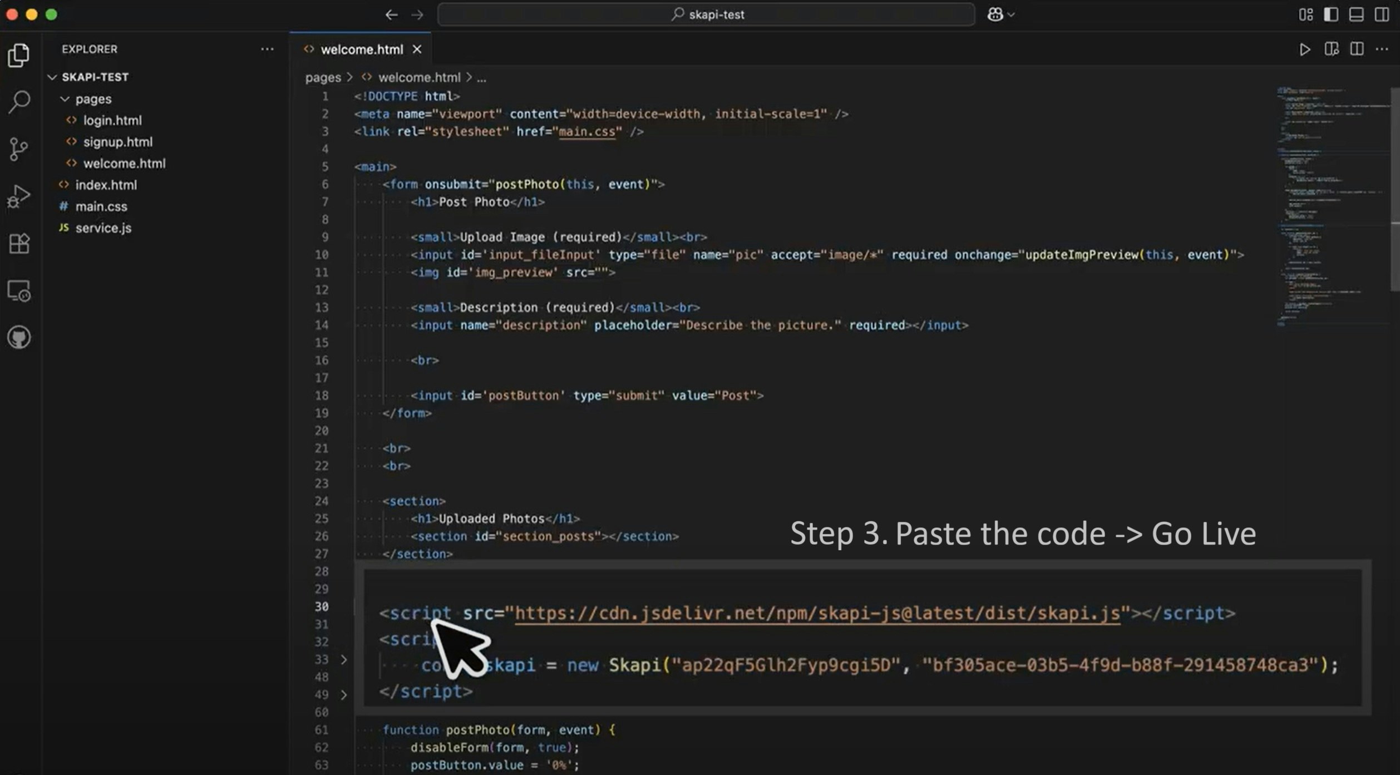Split the editor to the right
Viewport: 1400px width, 775px height.
(x=1357, y=50)
